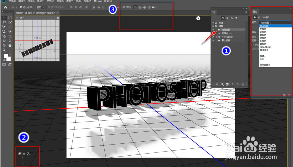Select the Polygon shape tool
The height and width of the screenshot is (167, 293).
pyautogui.click(x=4, y=45)
